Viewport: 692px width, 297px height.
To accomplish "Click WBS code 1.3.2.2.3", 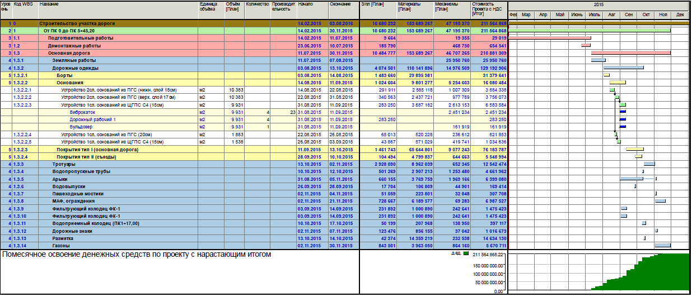I will [x=22, y=104].
